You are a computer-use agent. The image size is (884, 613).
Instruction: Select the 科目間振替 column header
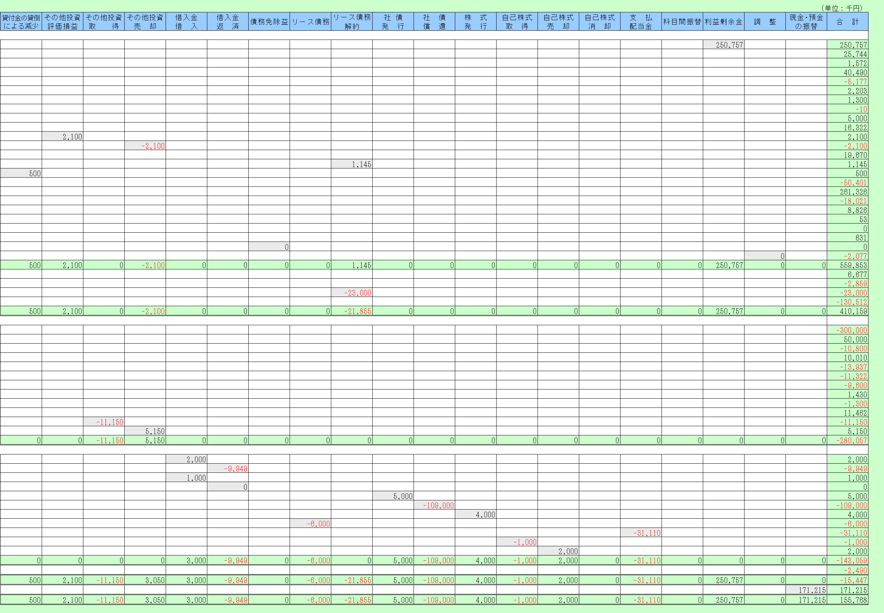[682, 22]
